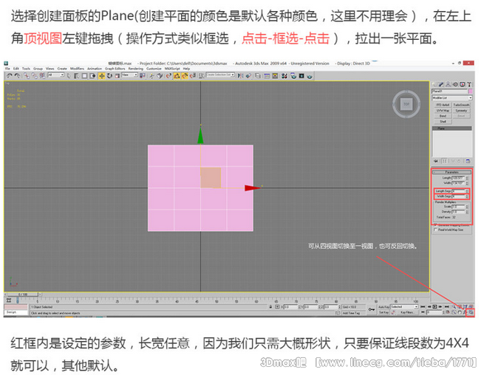Screen dimensions: 498x375
Task: Switch to Hierarchy command panel tab
Action: (448, 84)
